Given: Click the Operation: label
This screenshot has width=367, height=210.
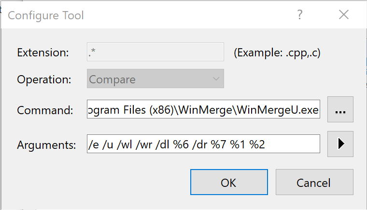Looking at the screenshot, I should (x=44, y=79).
